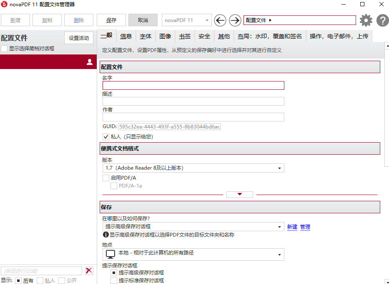Navigate back with the left arrow icon
The width and height of the screenshot is (389, 284).
[x=220, y=20]
